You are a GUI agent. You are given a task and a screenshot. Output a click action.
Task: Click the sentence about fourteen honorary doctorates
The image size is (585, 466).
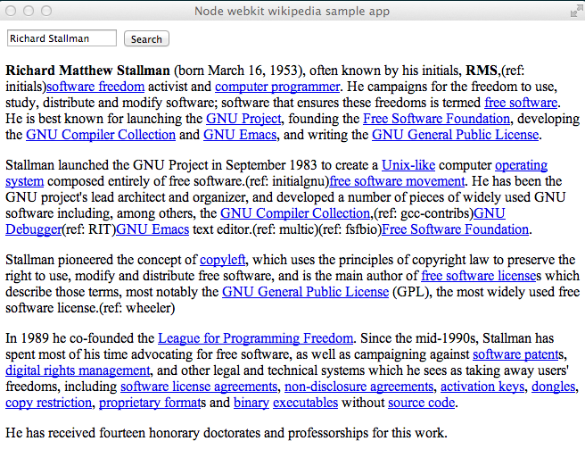pos(227,433)
